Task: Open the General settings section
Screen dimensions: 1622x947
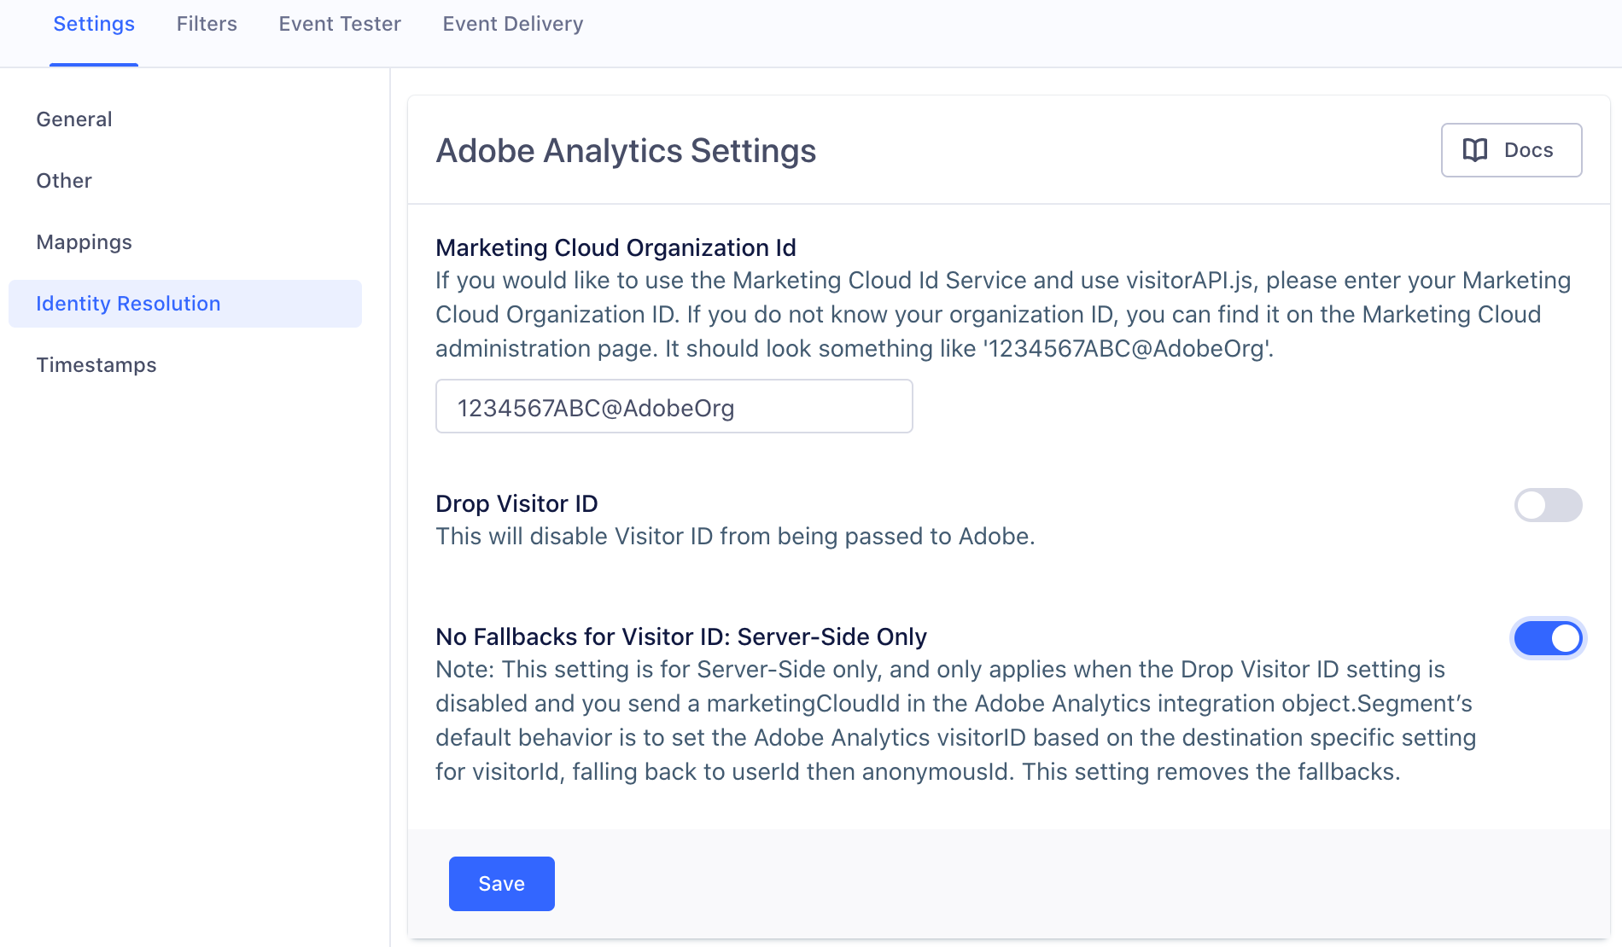Action: click(x=74, y=119)
